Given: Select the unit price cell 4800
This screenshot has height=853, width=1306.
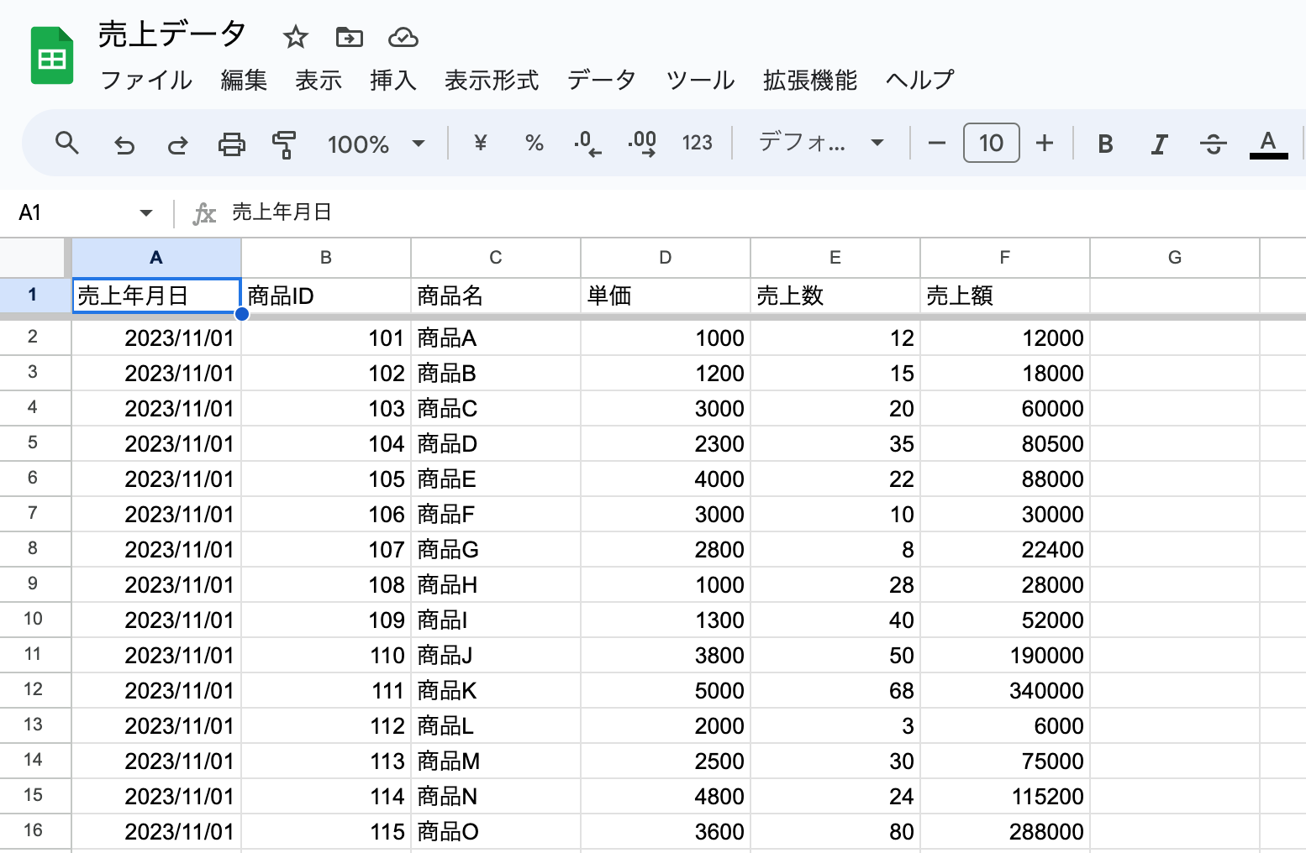Looking at the screenshot, I should (666, 796).
